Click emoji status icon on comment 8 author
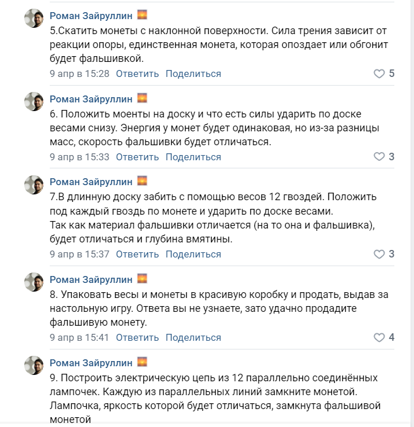Image resolution: width=414 pixels, height=427 pixels. (142, 278)
